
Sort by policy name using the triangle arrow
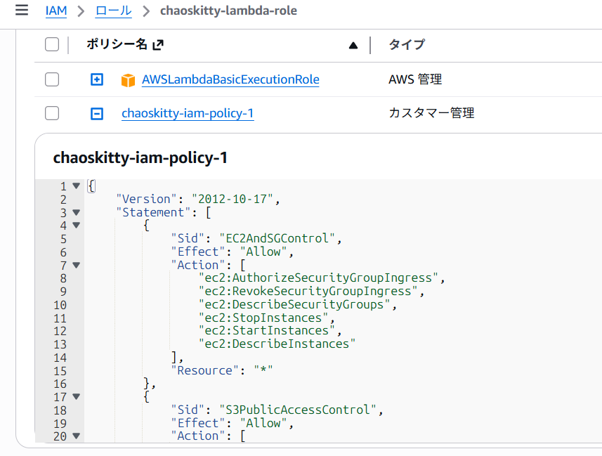[353, 46]
